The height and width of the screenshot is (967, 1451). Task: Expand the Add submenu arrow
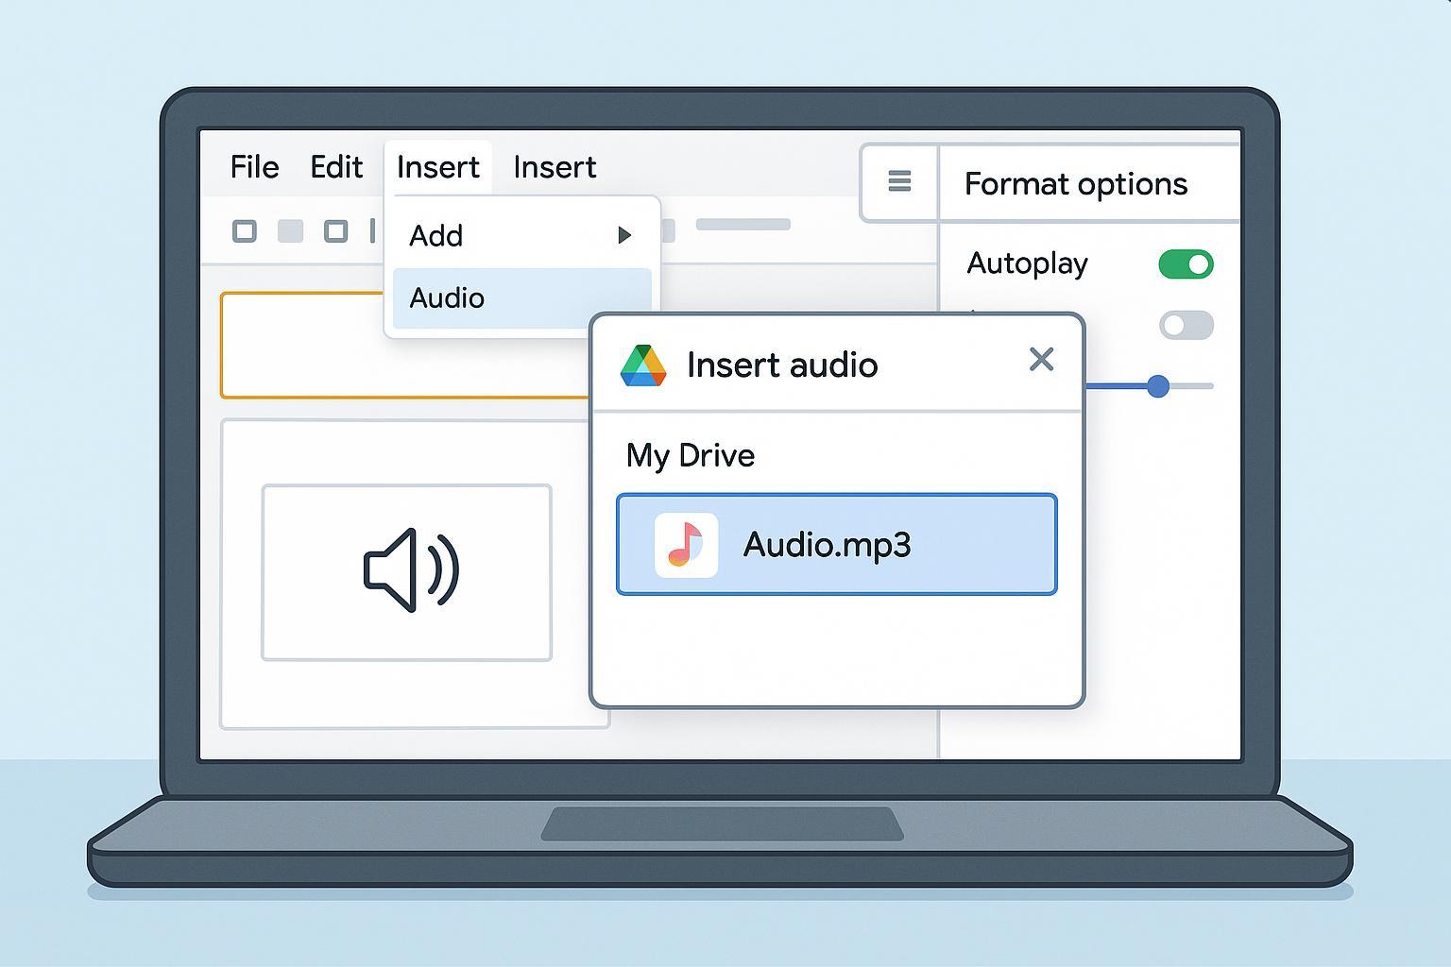tap(623, 235)
